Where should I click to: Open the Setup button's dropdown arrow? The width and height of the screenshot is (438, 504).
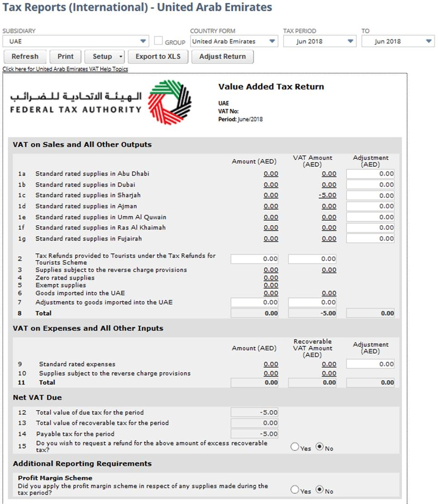point(121,57)
